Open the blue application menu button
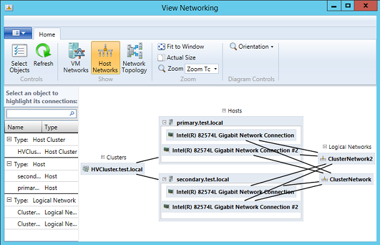380x245 pixels. pos(18,32)
